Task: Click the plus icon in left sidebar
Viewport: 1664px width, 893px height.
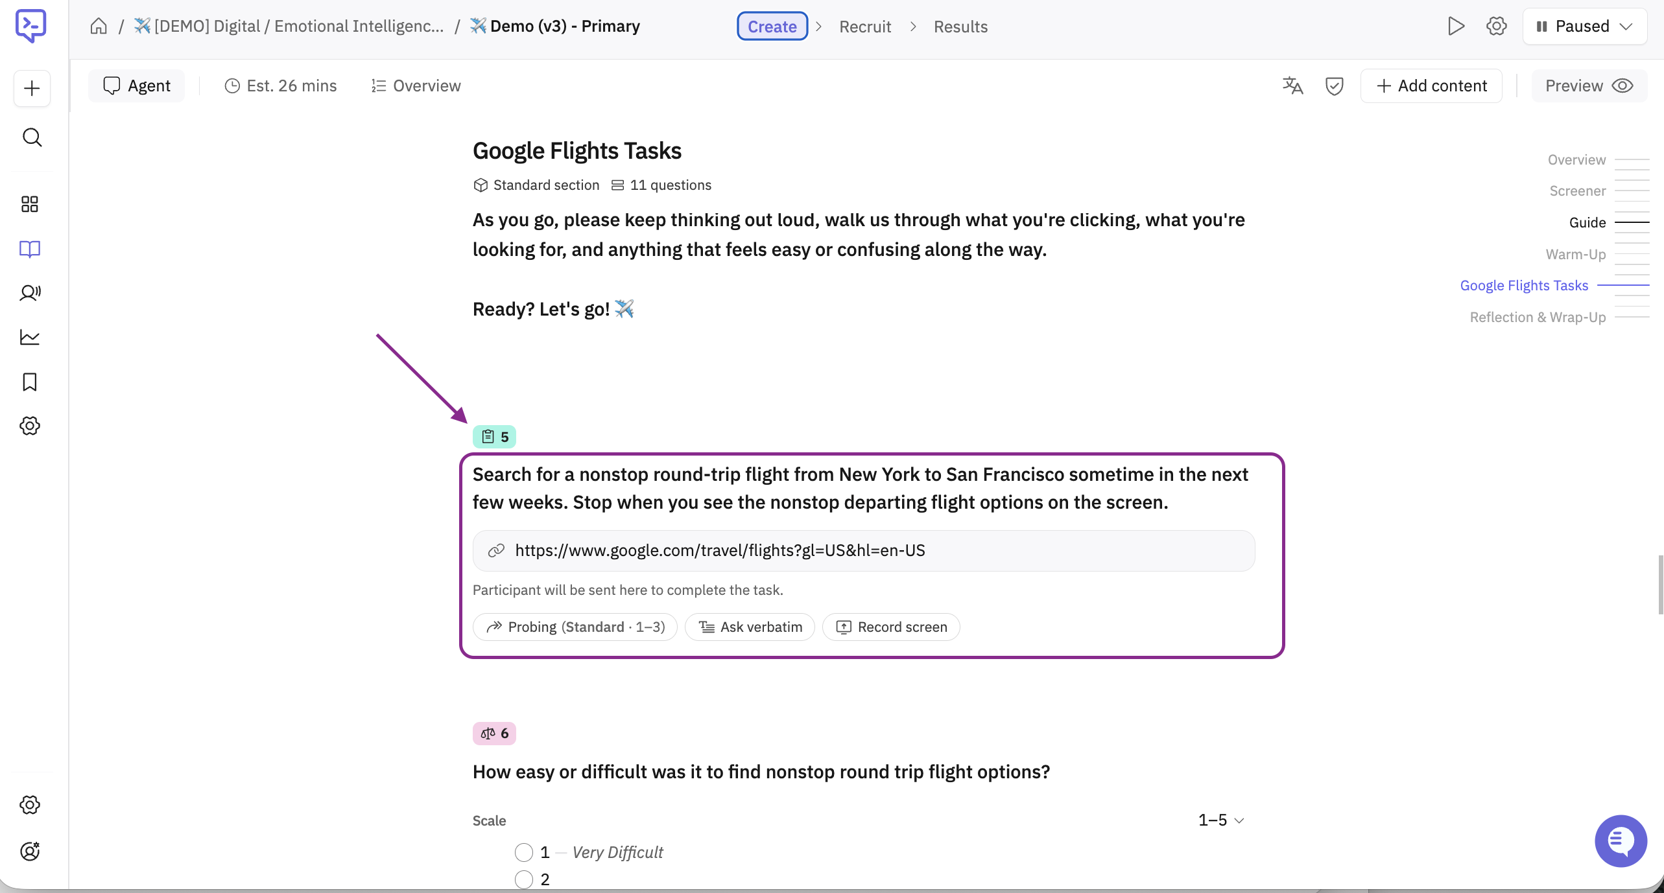Action: [x=32, y=88]
